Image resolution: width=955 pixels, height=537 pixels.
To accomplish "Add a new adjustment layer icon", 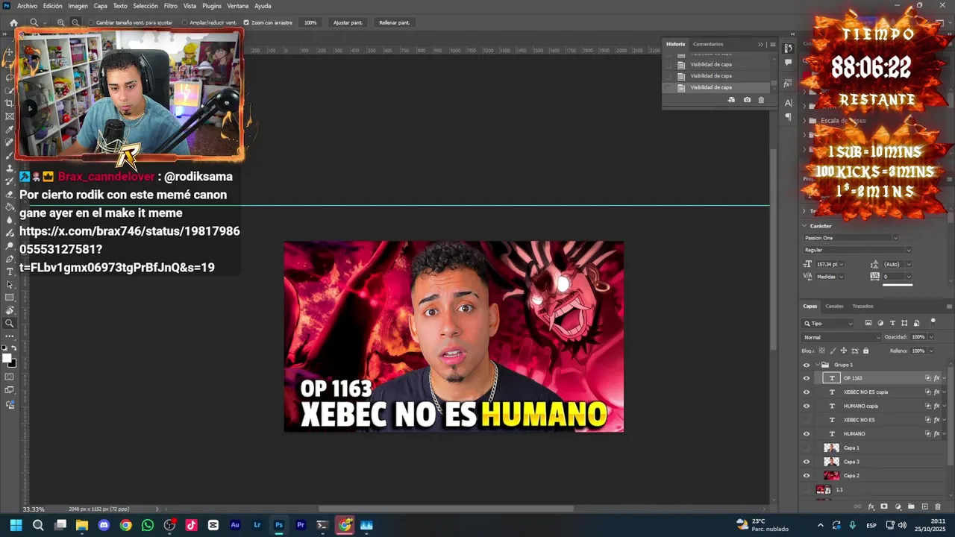I will point(898,506).
